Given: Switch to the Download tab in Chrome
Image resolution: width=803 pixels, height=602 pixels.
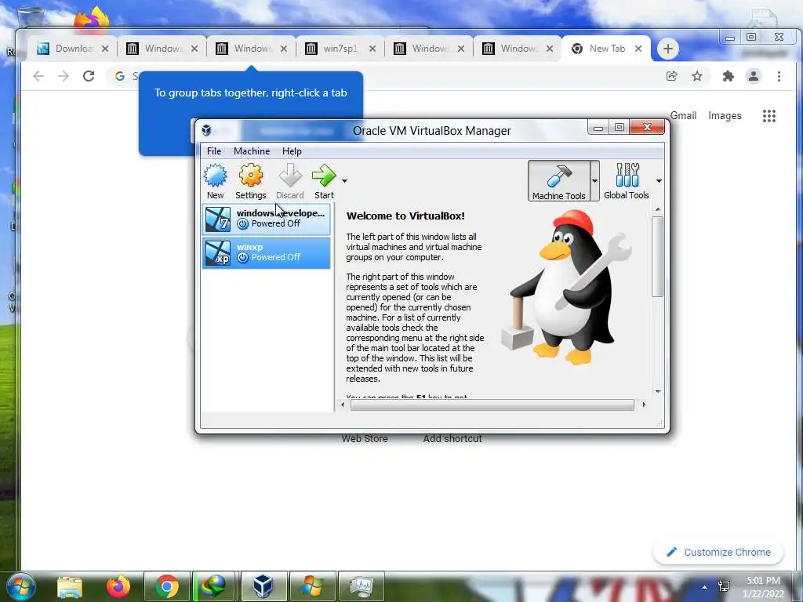Looking at the screenshot, I should click(71, 49).
